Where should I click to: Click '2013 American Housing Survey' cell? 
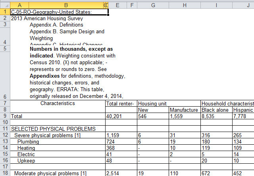[47, 18]
